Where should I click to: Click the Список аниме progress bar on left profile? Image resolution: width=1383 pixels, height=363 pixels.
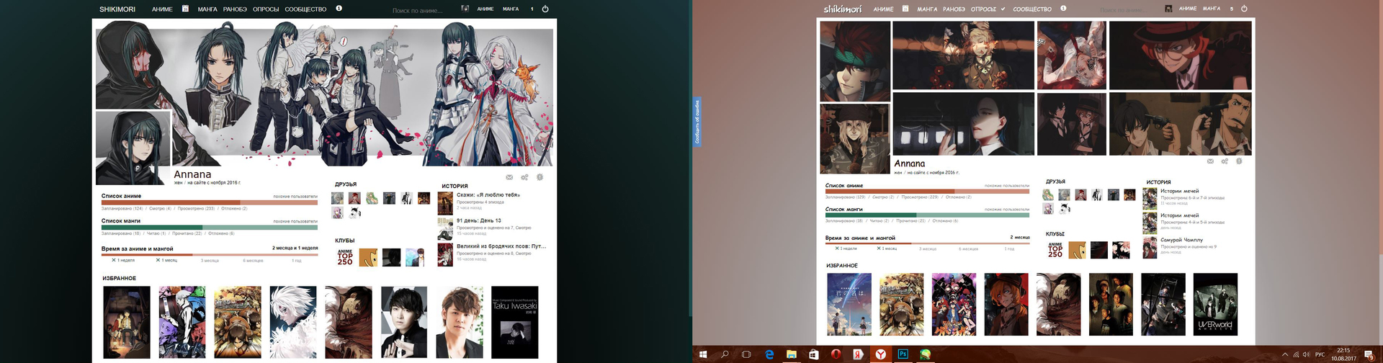tap(209, 202)
